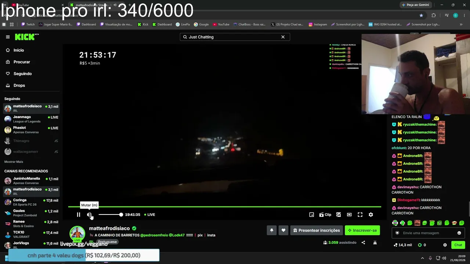Toggle notifications bell for matteafrodisiaco

point(272,230)
